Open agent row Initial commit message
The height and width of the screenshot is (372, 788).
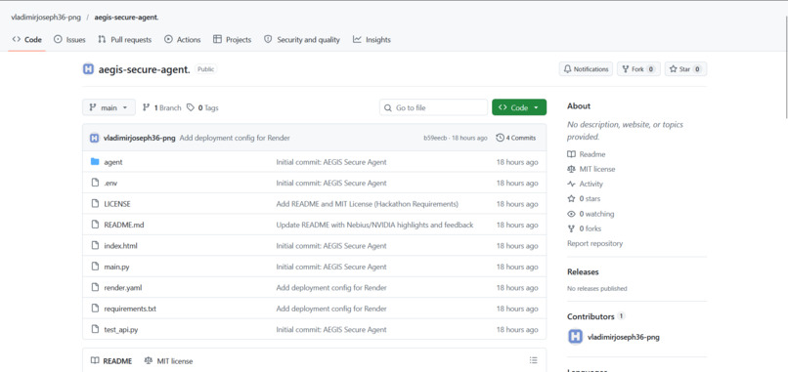coord(331,162)
